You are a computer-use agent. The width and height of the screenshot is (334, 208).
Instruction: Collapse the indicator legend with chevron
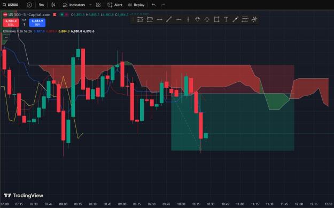click(6, 37)
